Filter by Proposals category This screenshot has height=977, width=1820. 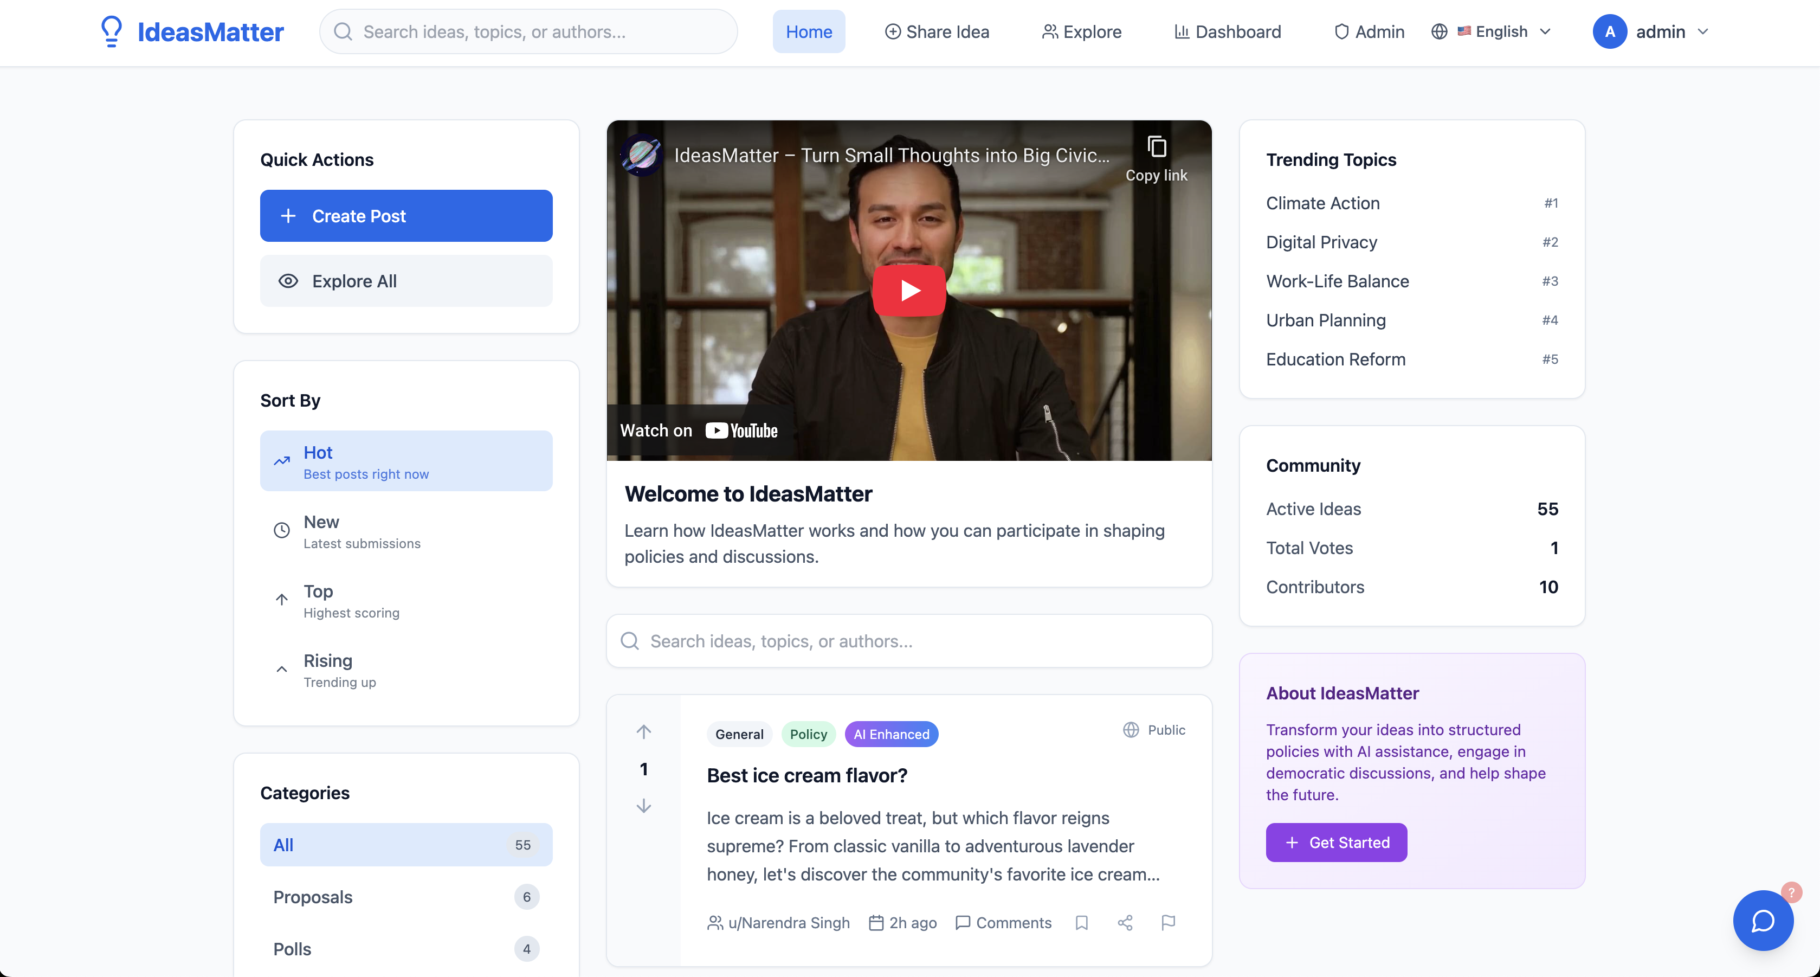pos(405,896)
